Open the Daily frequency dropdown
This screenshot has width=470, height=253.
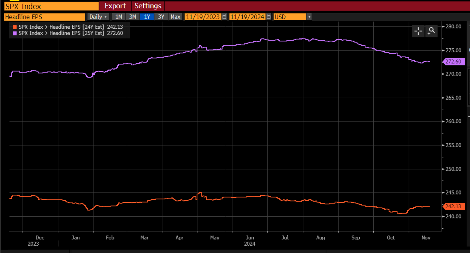pyautogui.click(x=98, y=17)
